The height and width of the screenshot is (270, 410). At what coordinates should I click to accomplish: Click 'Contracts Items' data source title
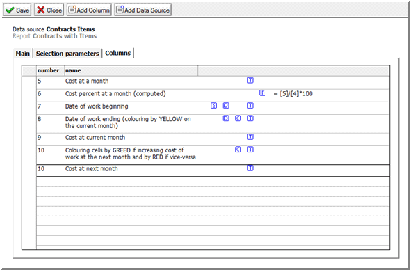coord(70,29)
